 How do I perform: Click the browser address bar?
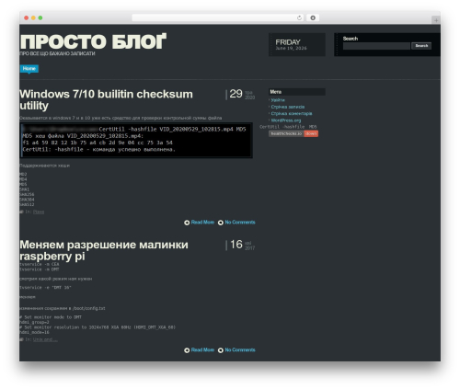[x=218, y=17]
